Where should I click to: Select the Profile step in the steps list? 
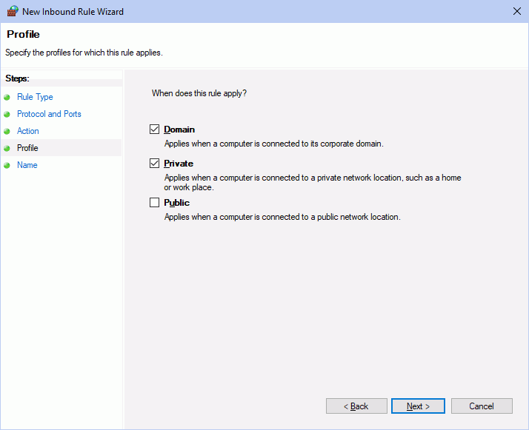pyautogui.click(x=27, y=148)
